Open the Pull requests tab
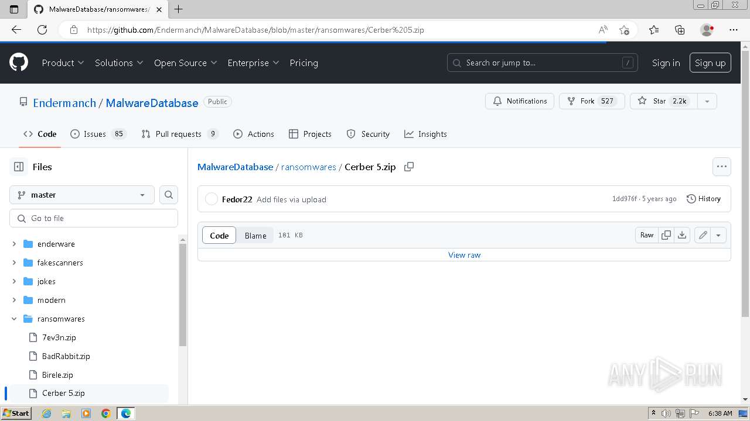Screen dimensions: 750x421 pyautogui.click(x=180, y=134)
